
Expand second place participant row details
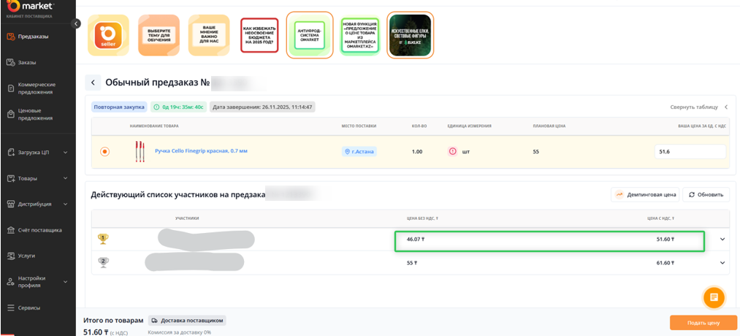point(722,262)
